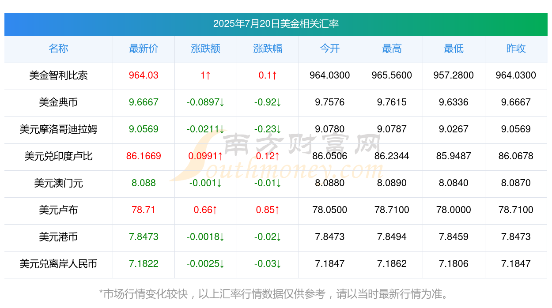Select the 美元卢布 row name
552x308 pixels.
point(58,210)
